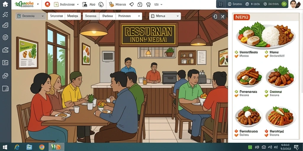Toggle the green round switch in dark bar
Viewport: 303px width, 151px height.
click(x=284, y=4)
